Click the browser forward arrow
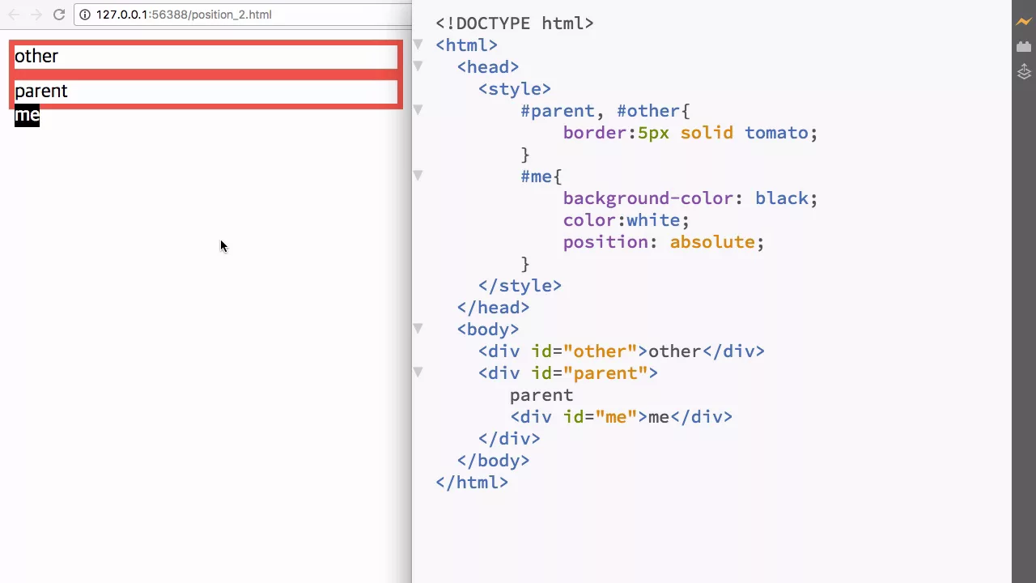Viewport: 1036px width, 583px height. (x=36, y=15)
